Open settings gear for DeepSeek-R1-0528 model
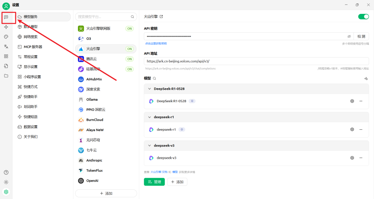 [352, 101]
